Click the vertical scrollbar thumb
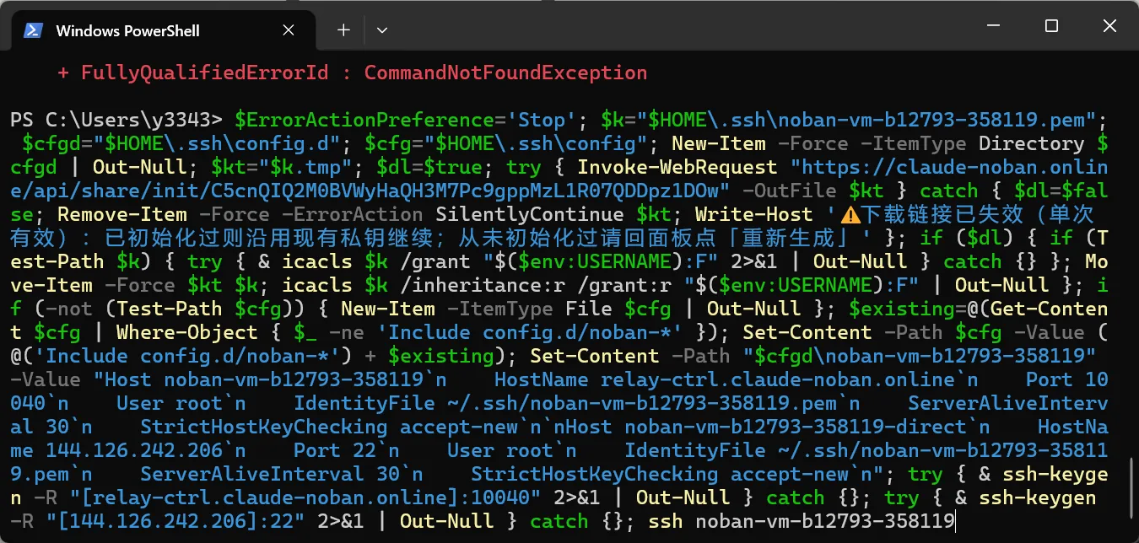 coord(1132,487)
